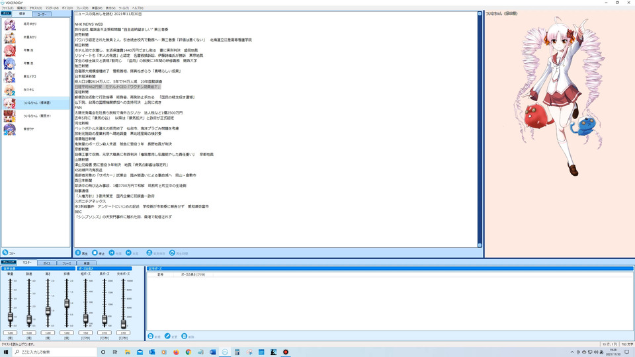Image resolution: width=635 pixels, height=357 pixels.
Task: Click the BBC line in text
Action: pyautogui.click(x=78, y=212)
